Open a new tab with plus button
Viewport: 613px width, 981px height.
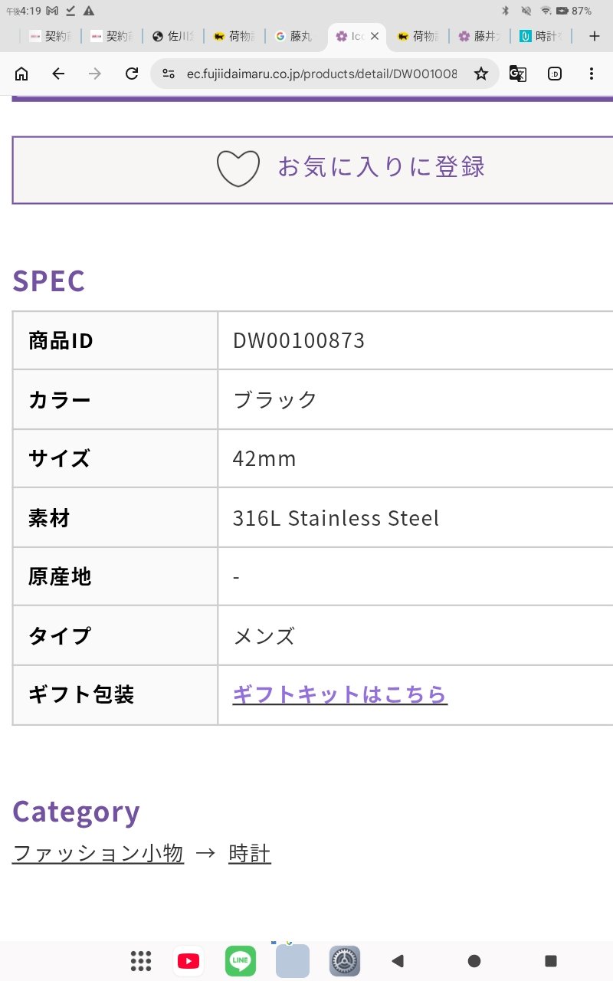[595, 36]
